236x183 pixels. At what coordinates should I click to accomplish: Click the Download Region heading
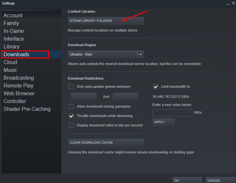pyautogui.click(x=82, y=45)
